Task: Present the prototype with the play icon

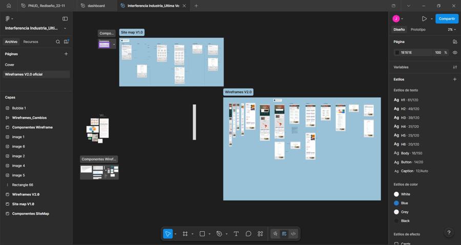Action: pos(424,19)
